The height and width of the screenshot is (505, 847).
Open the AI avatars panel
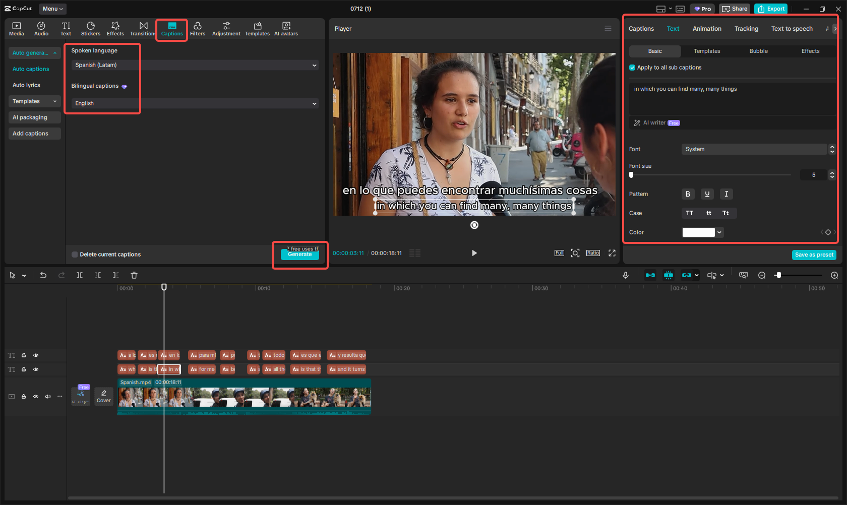286,29
